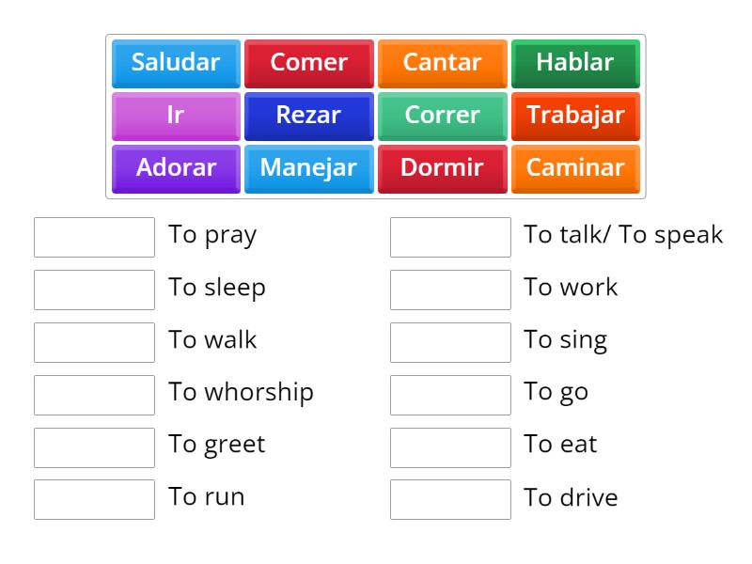The height and width of the screenshot is (564, 752).
Task: Pick the answer box next to To drive
Action: coord(450,499)
